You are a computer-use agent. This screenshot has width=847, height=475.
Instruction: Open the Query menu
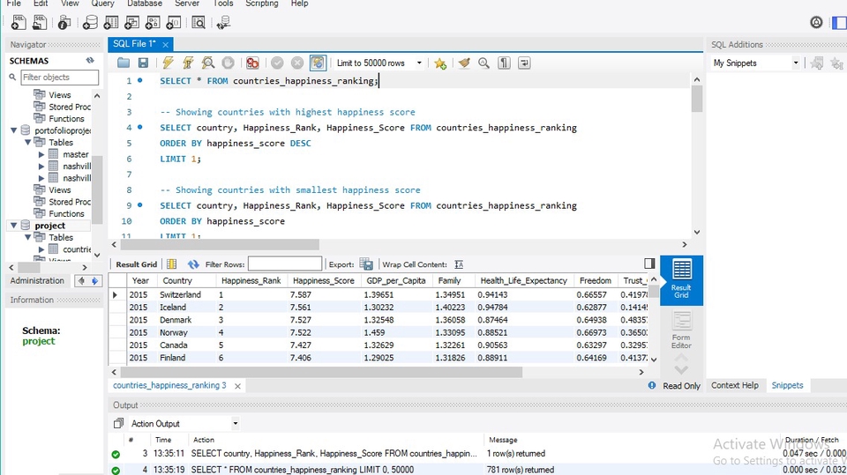pyautogui.click(x=102, y=4)
